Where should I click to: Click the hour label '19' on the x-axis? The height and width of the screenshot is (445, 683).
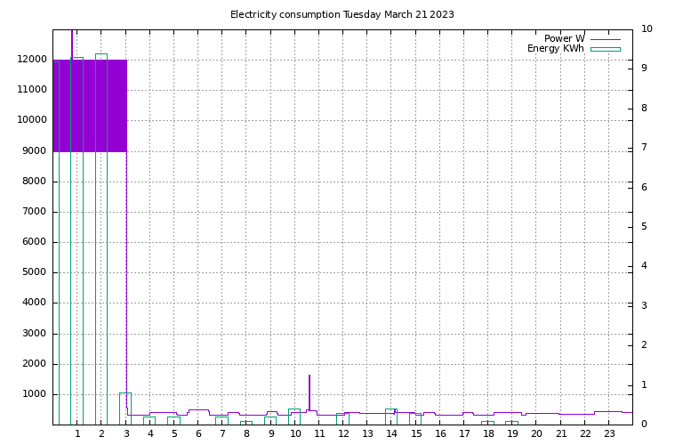pos(512,433)
